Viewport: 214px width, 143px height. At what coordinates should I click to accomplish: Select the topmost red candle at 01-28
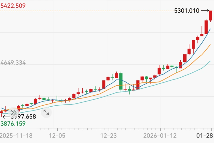pyautogui.click(x=210, y=15)
